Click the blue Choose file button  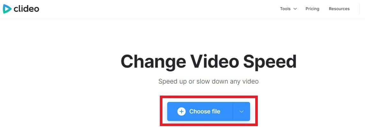[200, 111]
